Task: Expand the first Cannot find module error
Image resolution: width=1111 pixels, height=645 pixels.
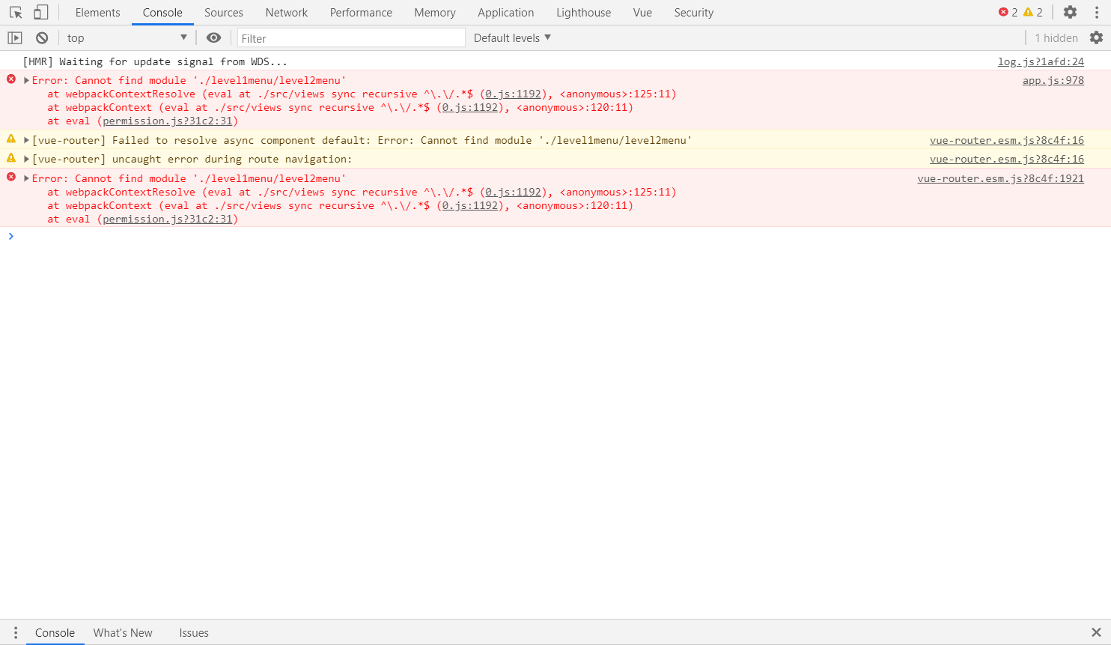Action: 27,81
